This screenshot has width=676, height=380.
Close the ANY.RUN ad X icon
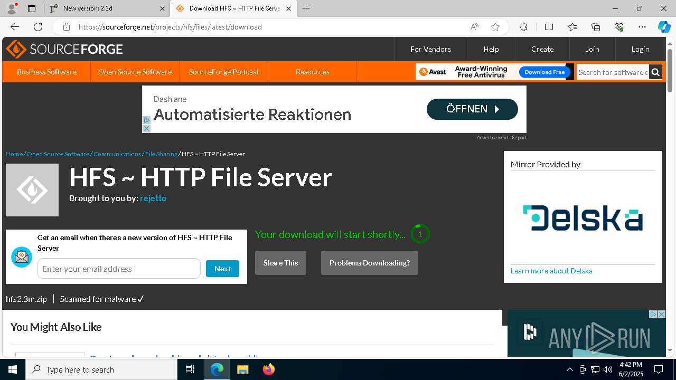pos(661,314)
